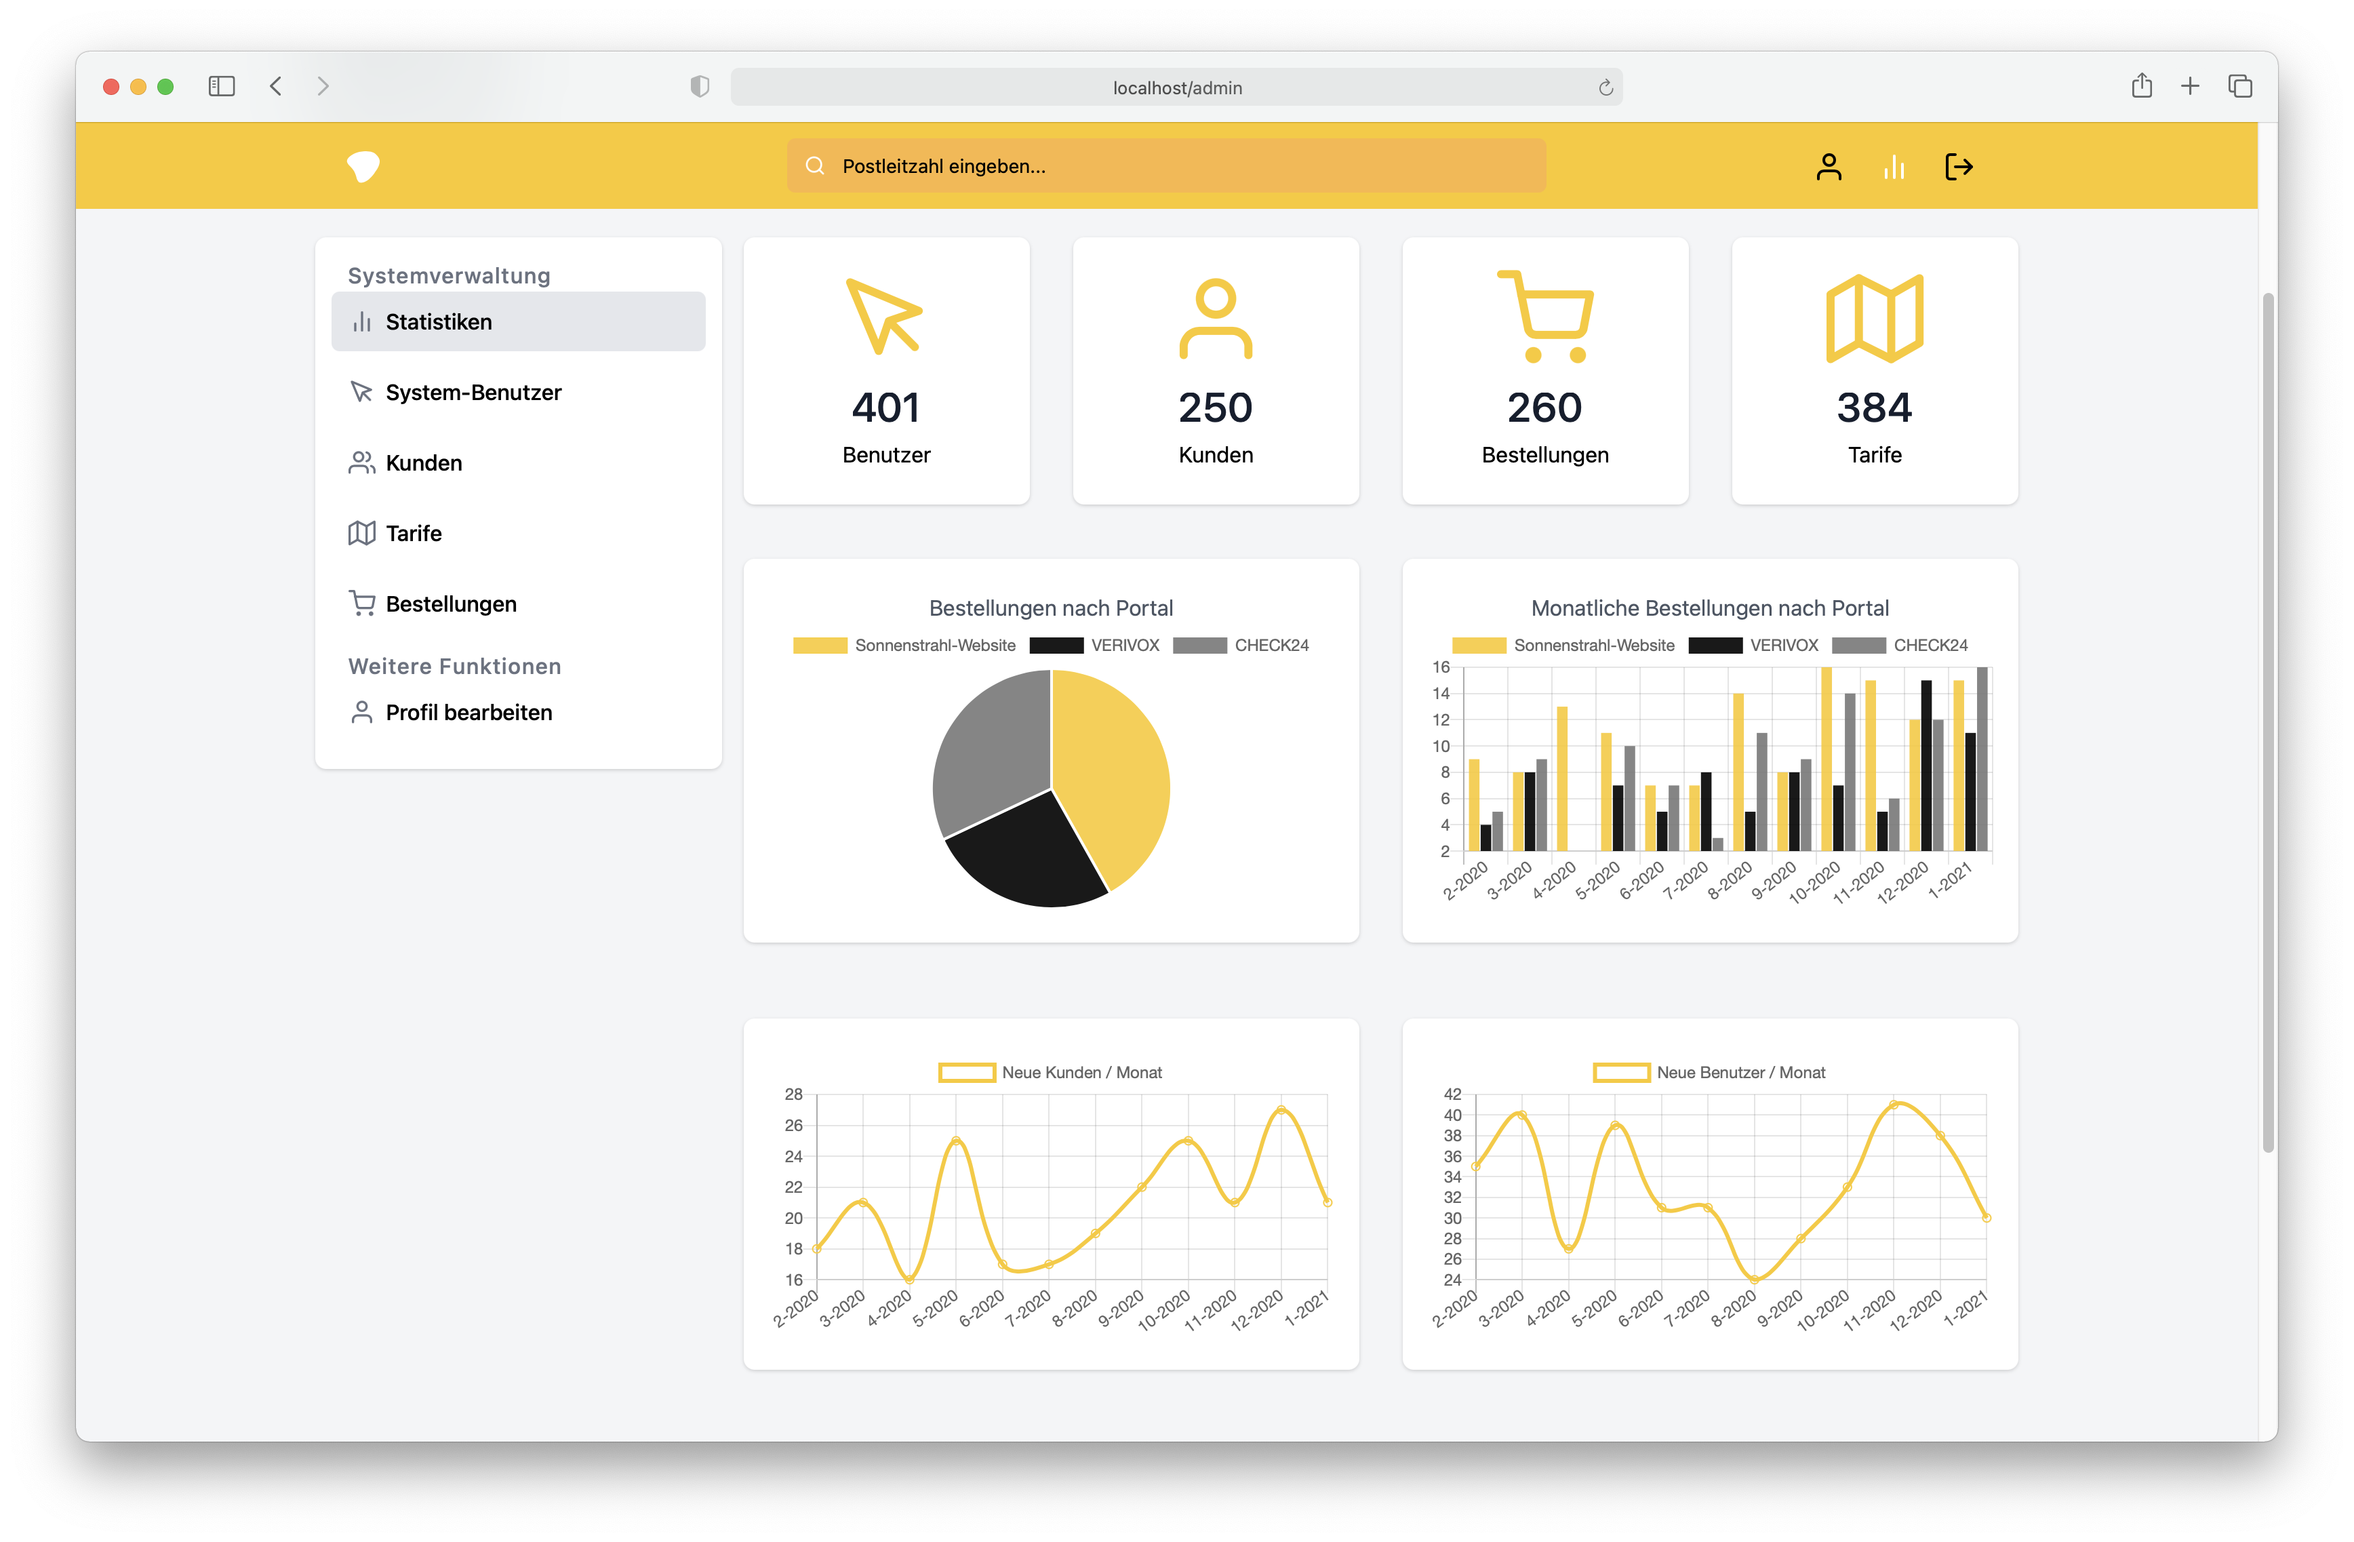Image resolution: width=2354 pixels, height=1542 pixels.
Task: Click Sonnenstrahl-Website yellow swatch in pie legend
Action: click(820, 645)
